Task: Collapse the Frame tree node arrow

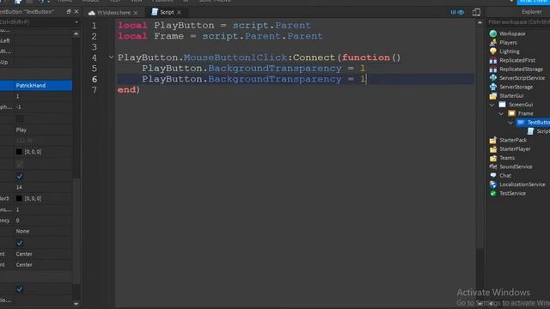Action: (x=501, y=113)
